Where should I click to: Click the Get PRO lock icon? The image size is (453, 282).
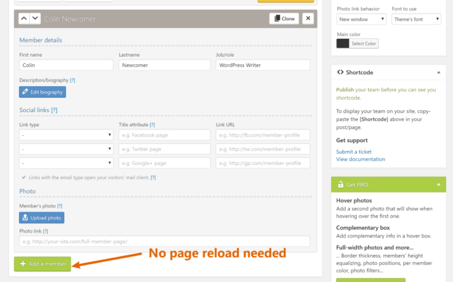click(340, 184)
